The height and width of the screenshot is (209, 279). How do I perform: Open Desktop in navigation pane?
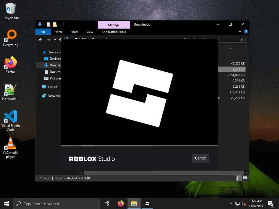point(53,59)
